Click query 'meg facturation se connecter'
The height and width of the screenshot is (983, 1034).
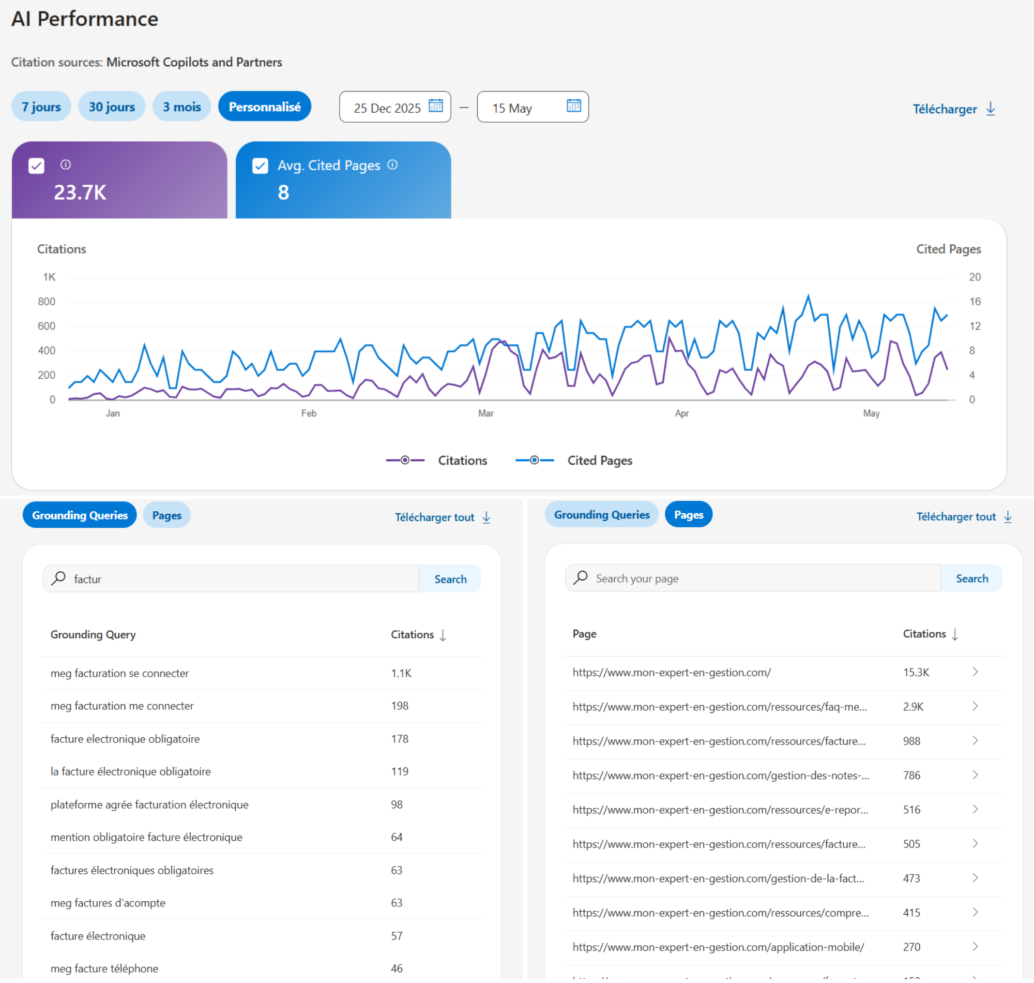(x=119, y=674)
